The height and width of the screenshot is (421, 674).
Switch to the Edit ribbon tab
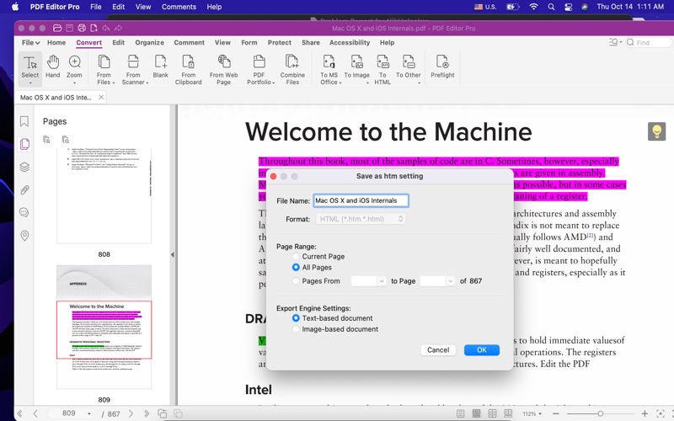pos(119,43)
